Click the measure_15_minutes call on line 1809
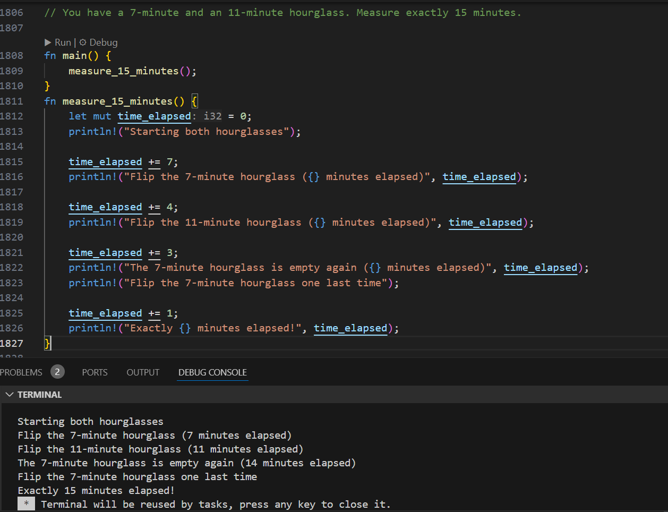668x512 pixels. (123, 71)
